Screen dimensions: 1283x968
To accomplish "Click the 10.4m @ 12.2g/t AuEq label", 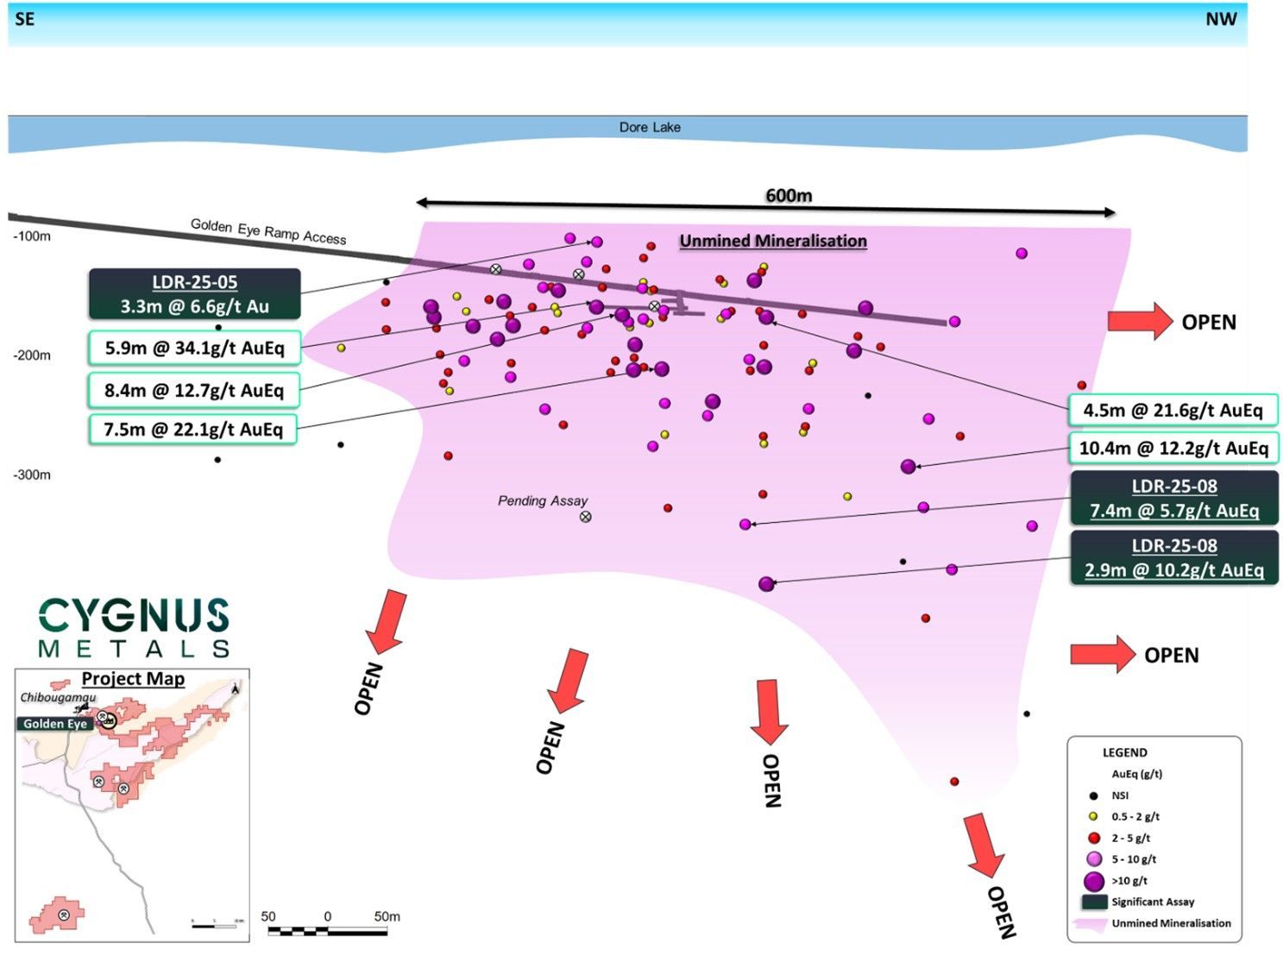I will (x=1173, y=448).
